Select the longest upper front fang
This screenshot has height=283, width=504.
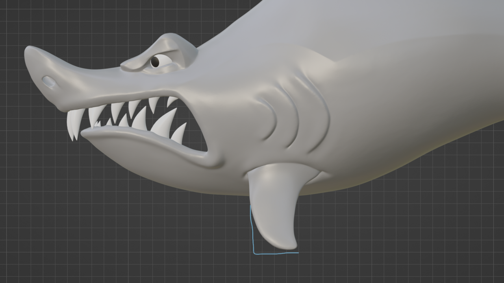[x=73, y=122]
